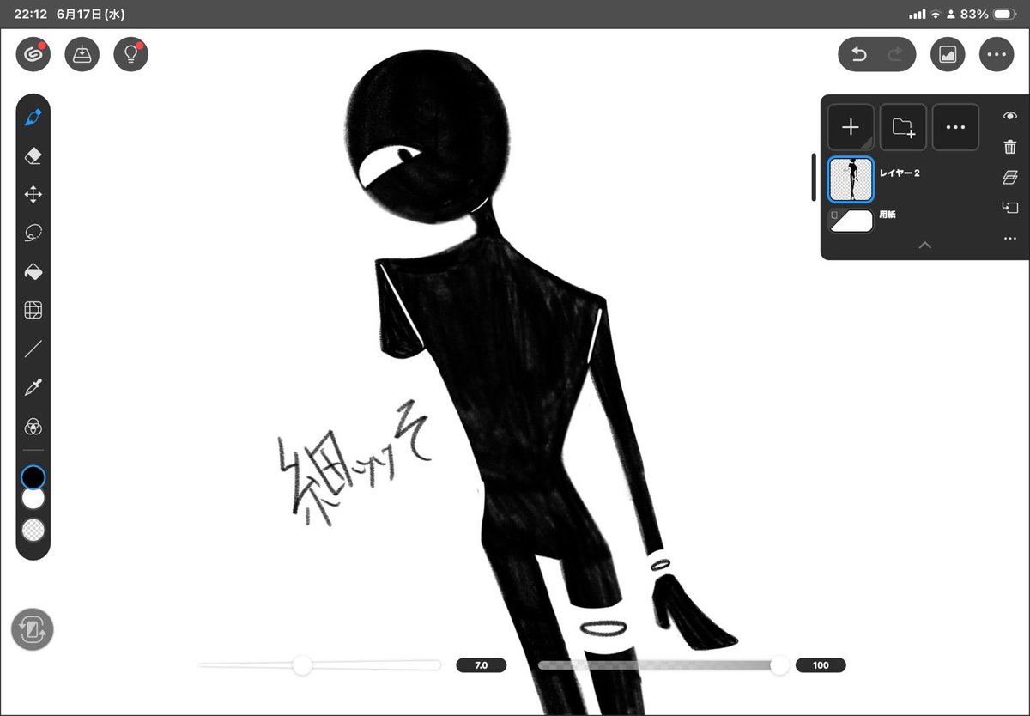Open the lightbulb tips icon
This screenshot has height=716, width=1030.
click(x=131, y=54)
